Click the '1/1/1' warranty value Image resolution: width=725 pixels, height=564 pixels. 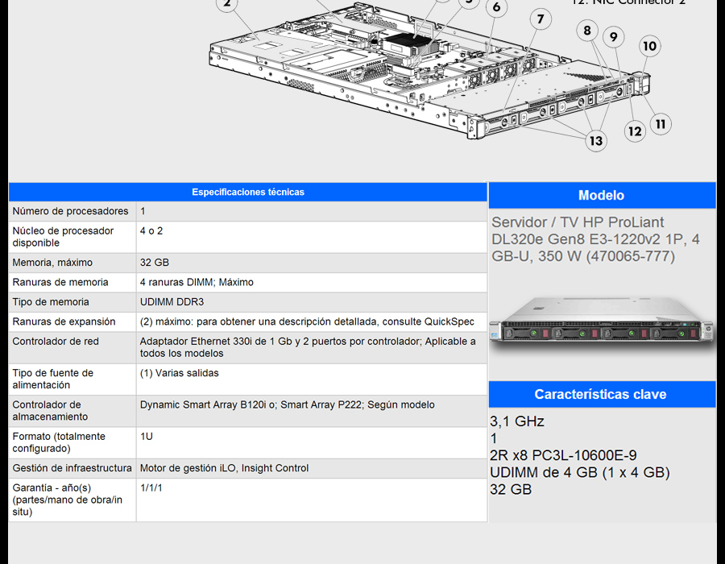pos(151,487)
